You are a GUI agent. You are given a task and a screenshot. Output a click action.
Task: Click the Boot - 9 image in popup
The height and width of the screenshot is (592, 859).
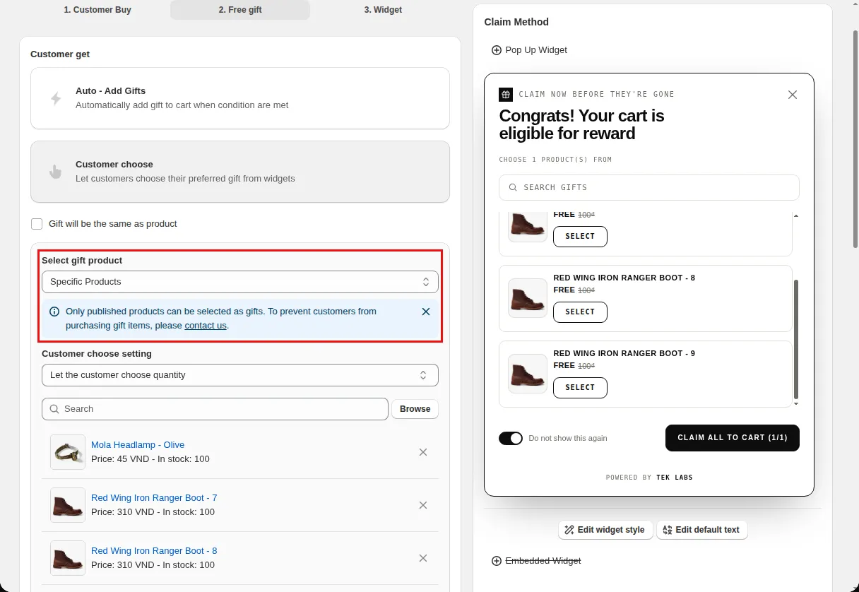click(528, 374)
